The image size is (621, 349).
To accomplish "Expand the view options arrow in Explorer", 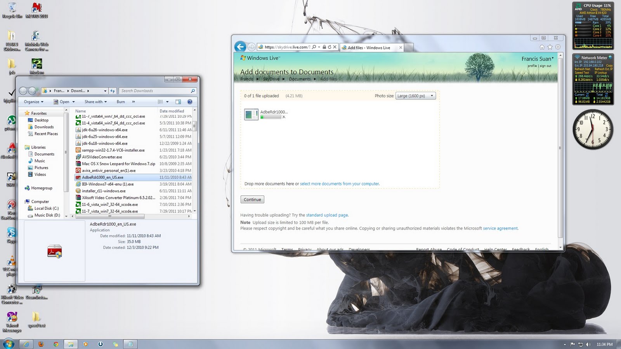I will click(167, 102).
